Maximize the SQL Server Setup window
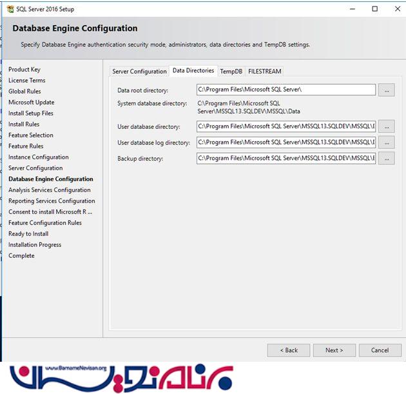 pyautogui.click(x=374, y=9)
